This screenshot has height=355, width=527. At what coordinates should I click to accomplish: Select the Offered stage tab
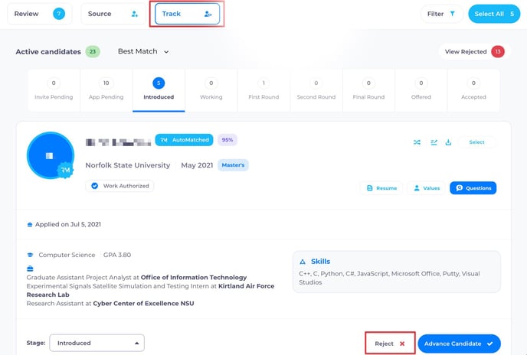pyautogui.click(x=421, y=90)
